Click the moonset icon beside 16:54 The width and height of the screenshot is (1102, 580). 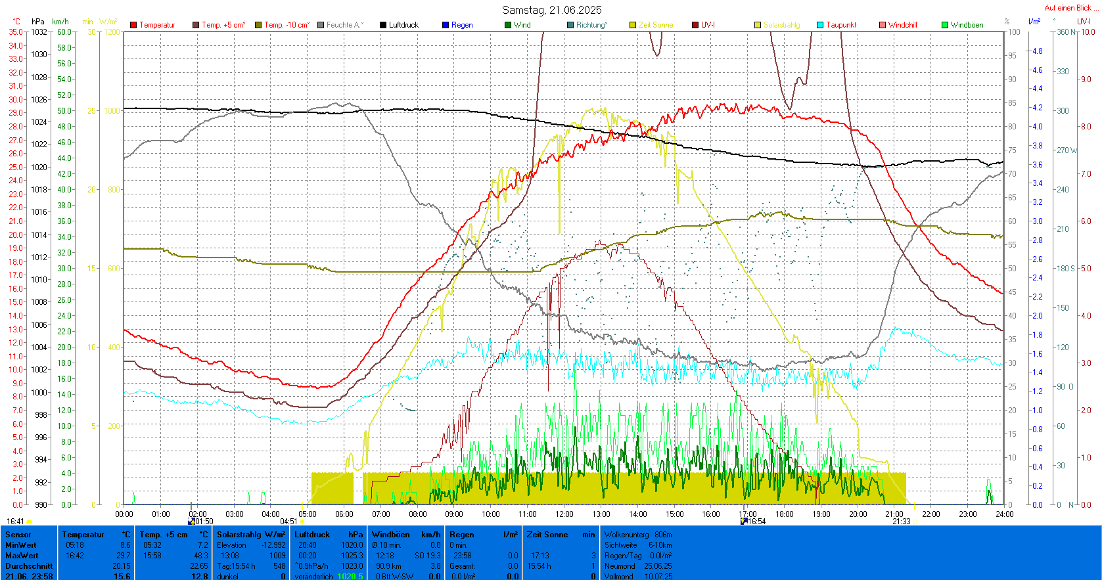(744, 521)
